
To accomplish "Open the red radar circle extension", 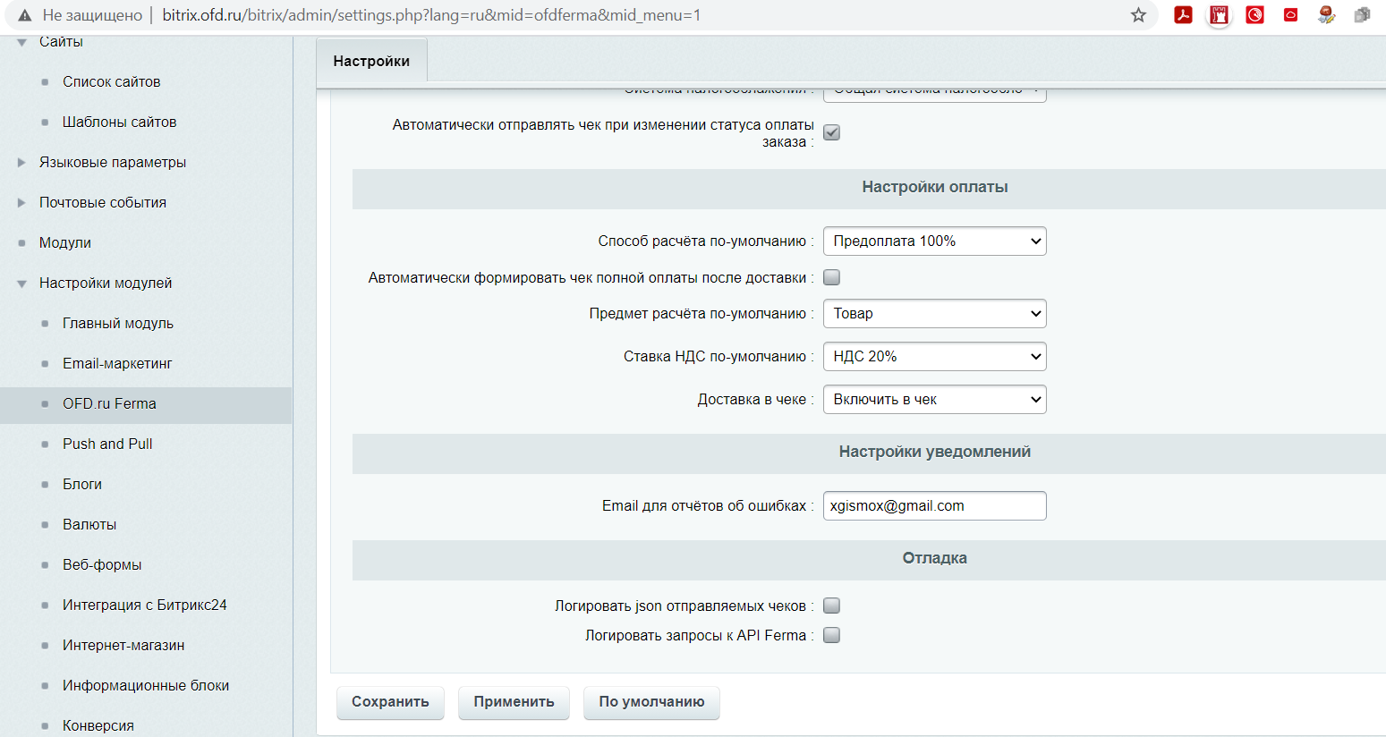I will click(1254, 15).
